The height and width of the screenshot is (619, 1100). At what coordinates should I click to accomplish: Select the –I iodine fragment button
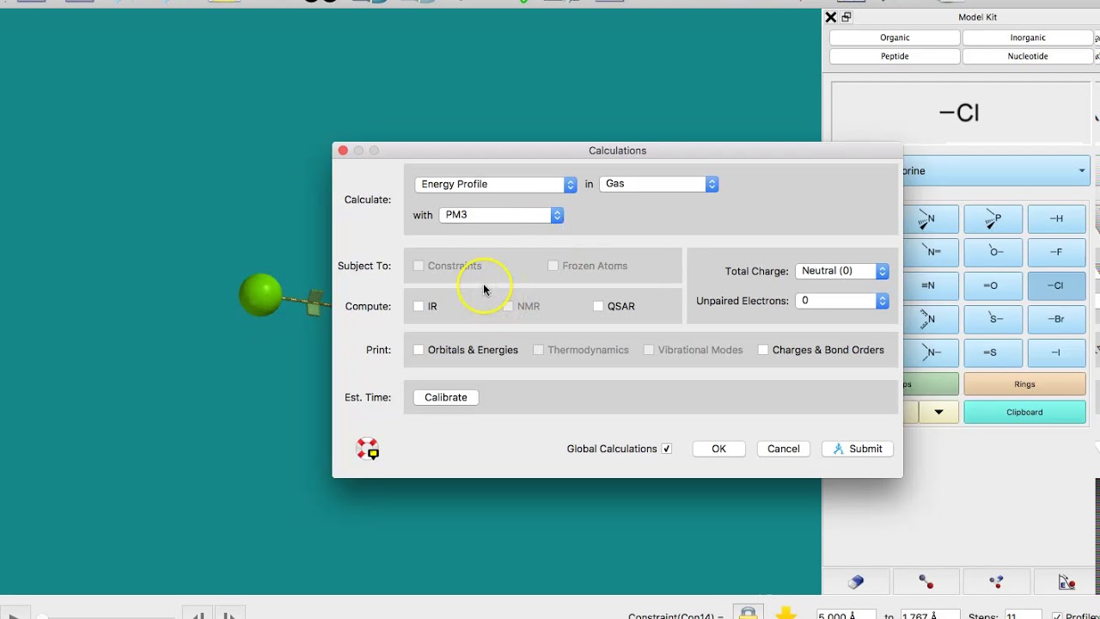[1056, 352]
